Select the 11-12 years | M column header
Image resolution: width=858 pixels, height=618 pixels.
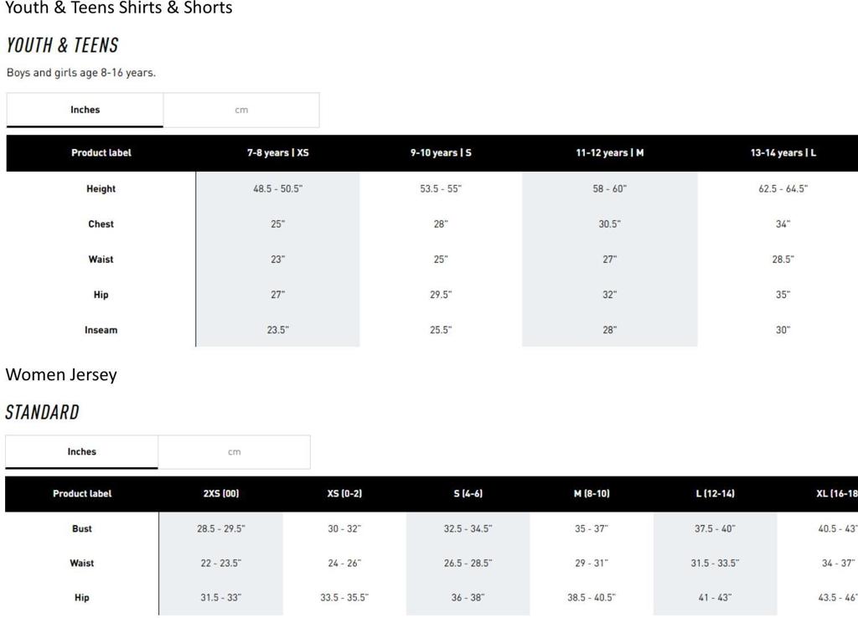[609, 152]
